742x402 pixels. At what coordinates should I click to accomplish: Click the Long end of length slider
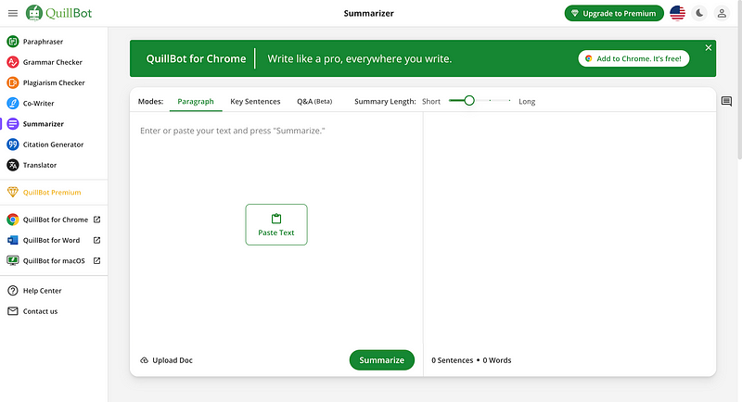coord(527,102)
